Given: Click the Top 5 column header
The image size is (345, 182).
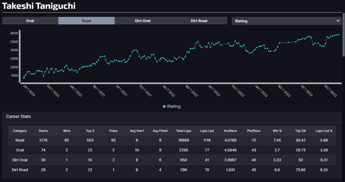Looking at the screenshot, I should coord(91,131).
